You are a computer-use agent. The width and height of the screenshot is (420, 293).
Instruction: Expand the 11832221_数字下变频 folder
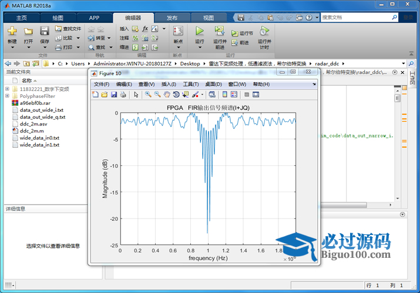[x=7, y=89]
